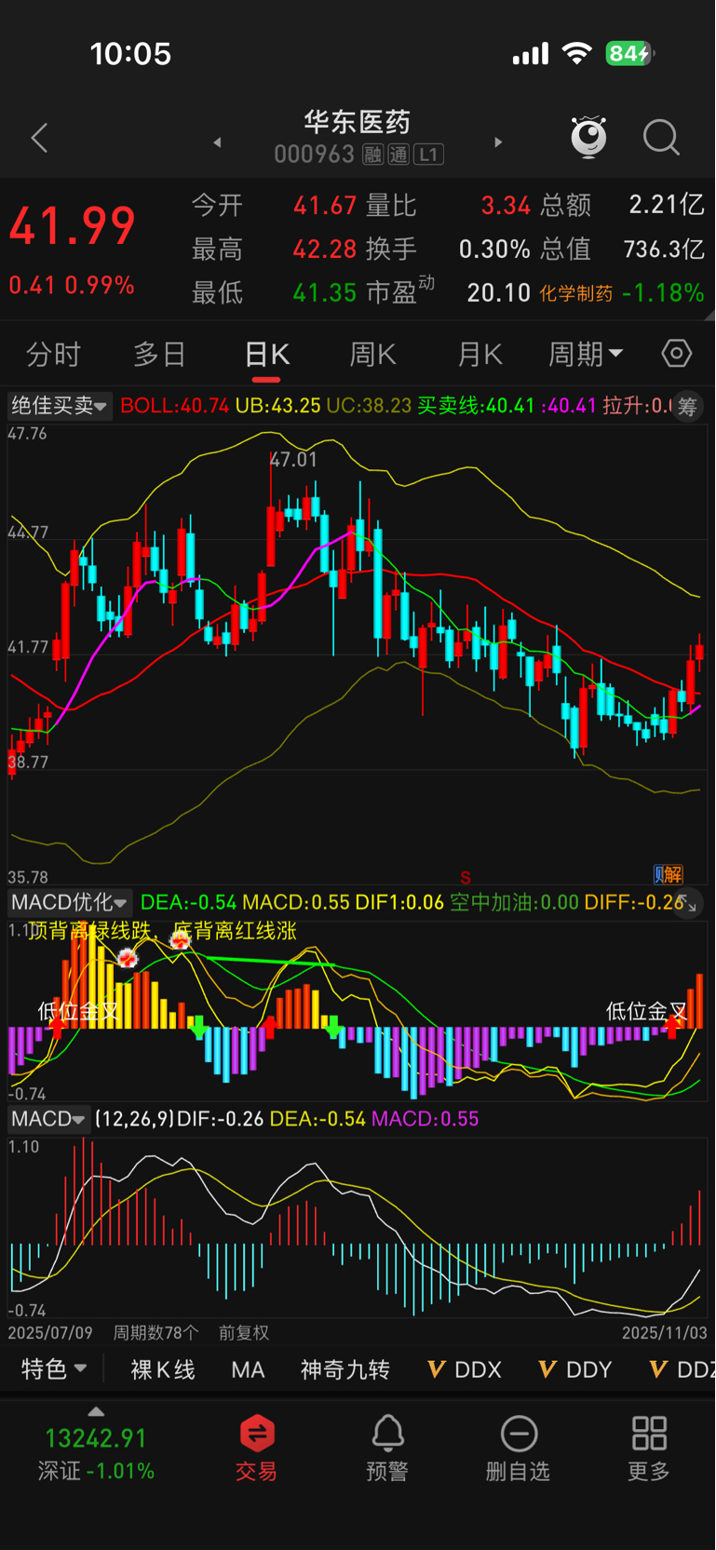Tap the S signal marker on chart

tap(466, 877)
